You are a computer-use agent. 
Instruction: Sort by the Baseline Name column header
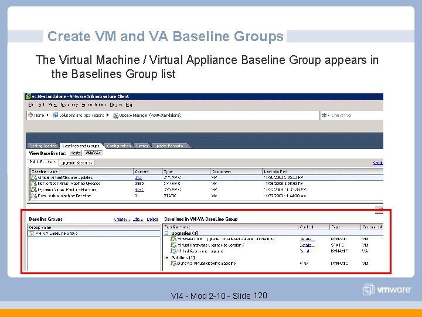click(x=81, y=171)
